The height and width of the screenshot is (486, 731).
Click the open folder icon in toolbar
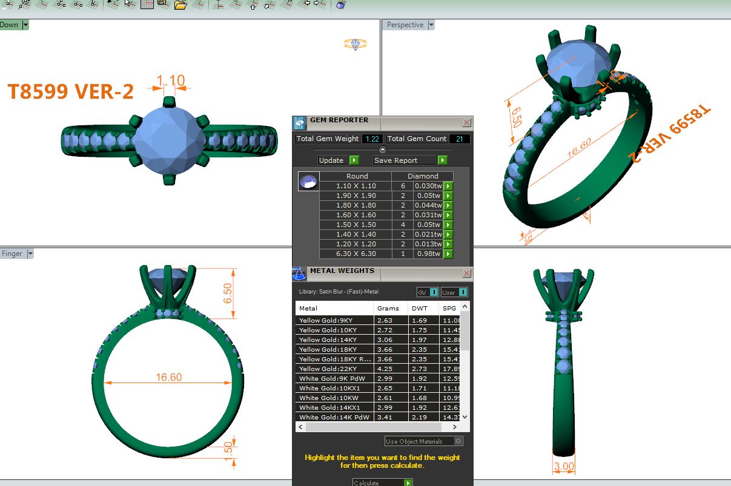point(180,5)
